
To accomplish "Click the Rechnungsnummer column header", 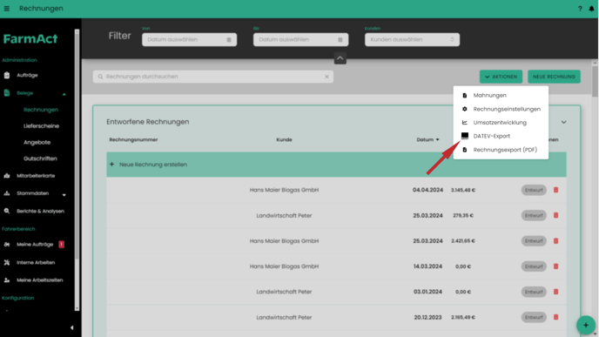I will pos(133,140).
